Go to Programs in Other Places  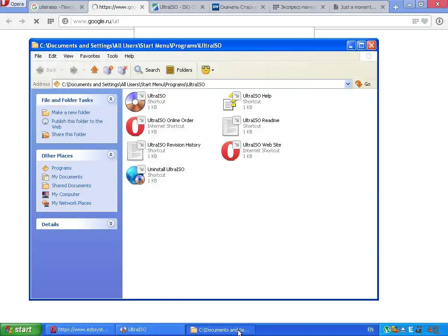(61, 168)
